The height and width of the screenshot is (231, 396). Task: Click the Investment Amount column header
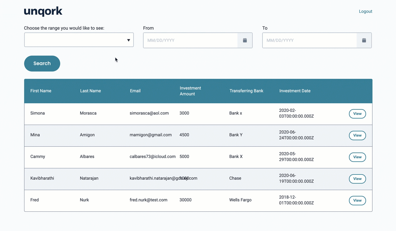tap(190, 91)
